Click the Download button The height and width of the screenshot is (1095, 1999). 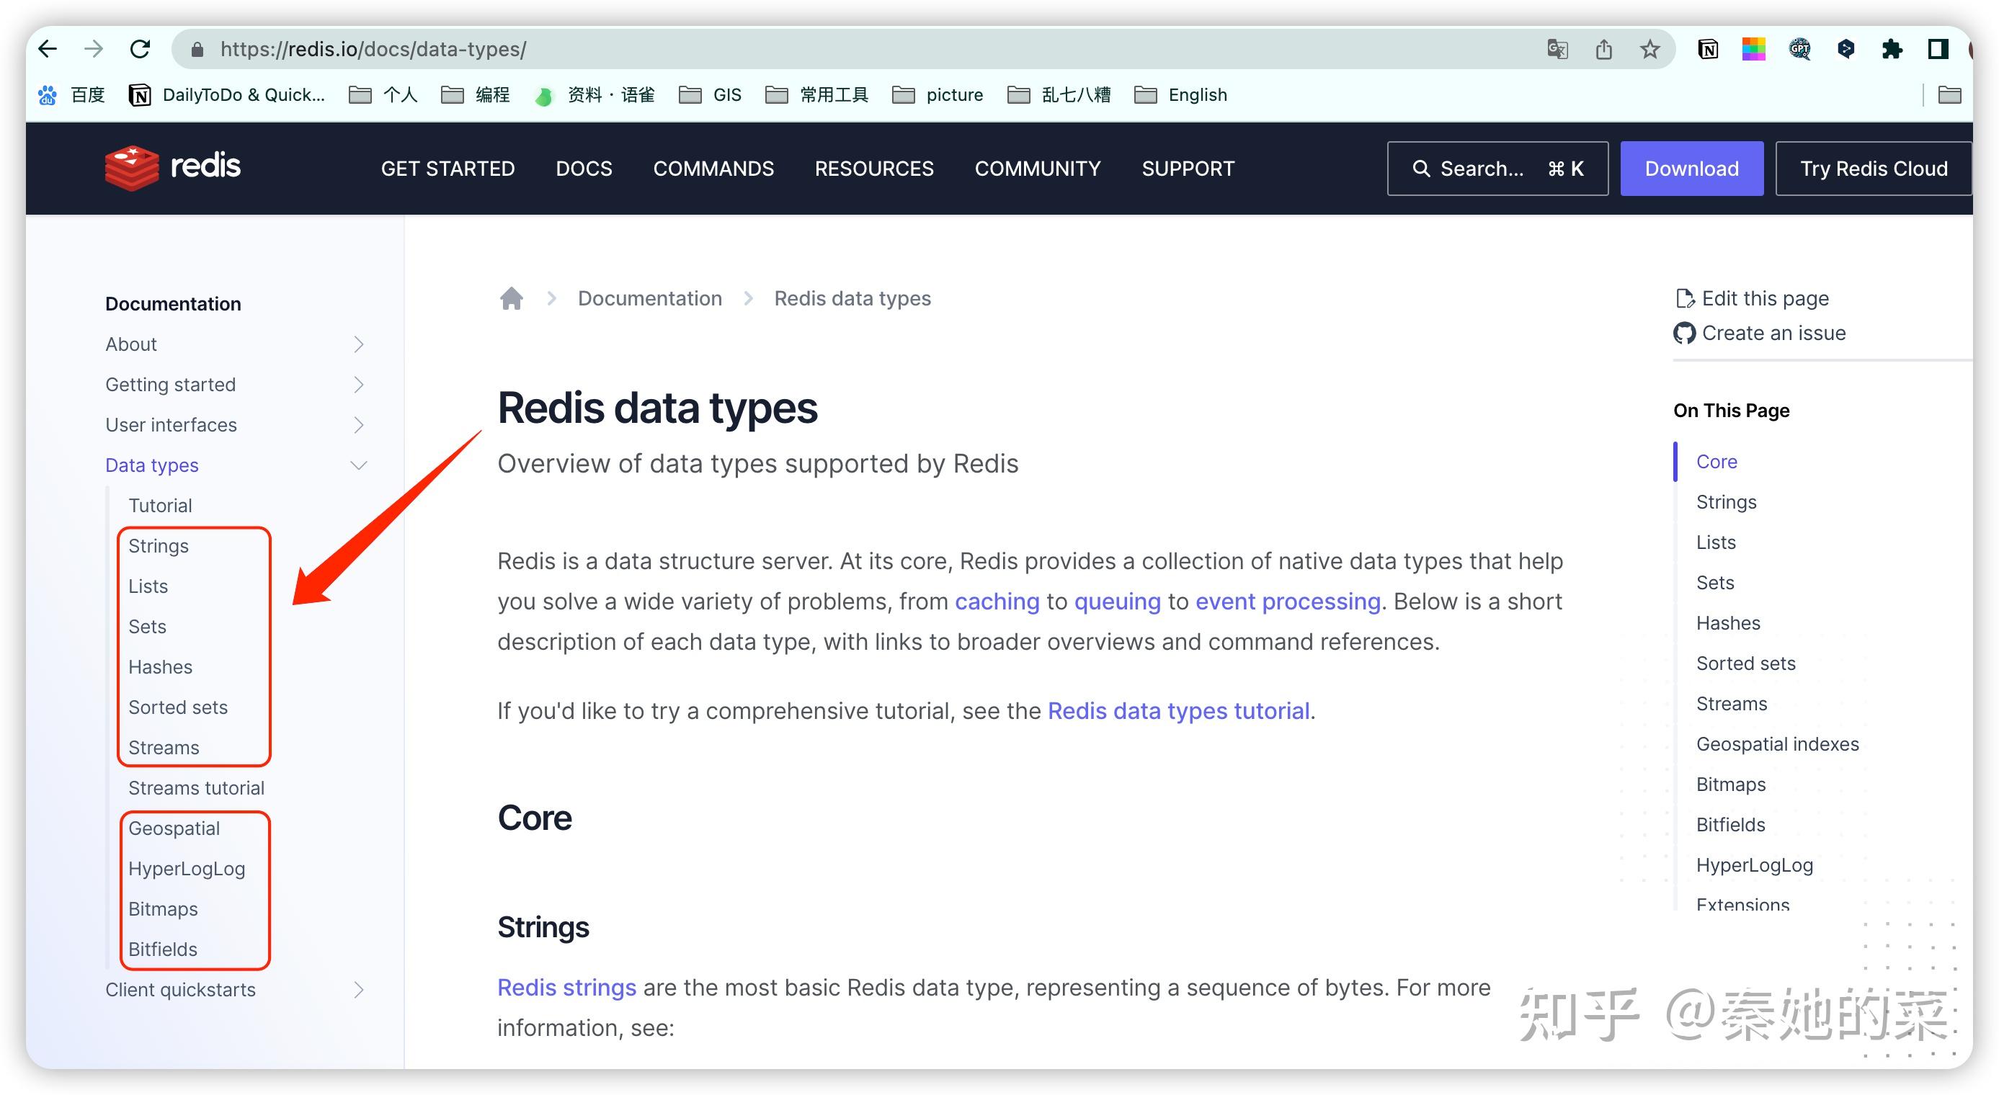coord(1692,169)
